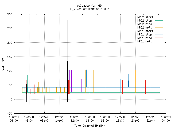Click the 200 y-axis tick label

pos(10,43)
